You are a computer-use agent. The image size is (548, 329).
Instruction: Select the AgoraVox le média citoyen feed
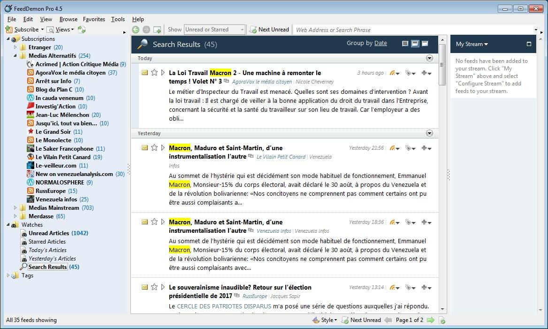(72, 73)
